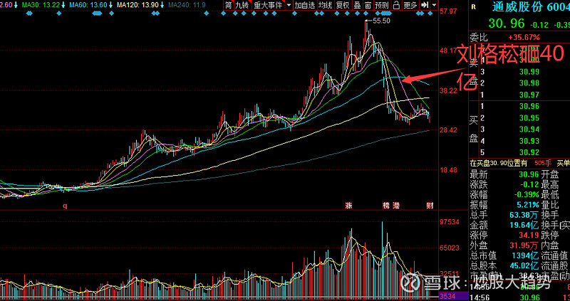Click the 榜 event marker
The height and width of the screenshot is (301, 570).
tap(385, 206)
